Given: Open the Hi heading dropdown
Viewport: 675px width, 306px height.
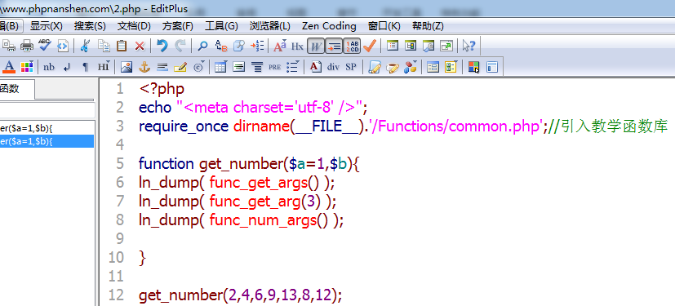Looking at the screenshot, I should [104, 67].
